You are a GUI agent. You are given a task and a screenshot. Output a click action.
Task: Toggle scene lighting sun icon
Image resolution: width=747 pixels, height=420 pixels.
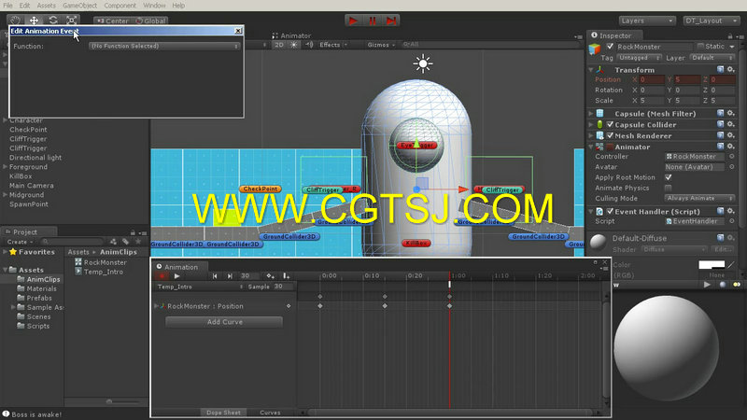tap(294, 45)
